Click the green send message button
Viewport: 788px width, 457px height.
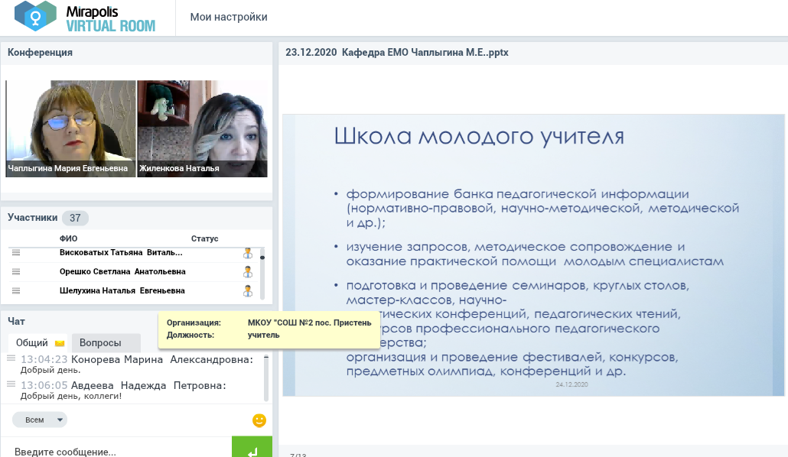pos(252,448)
